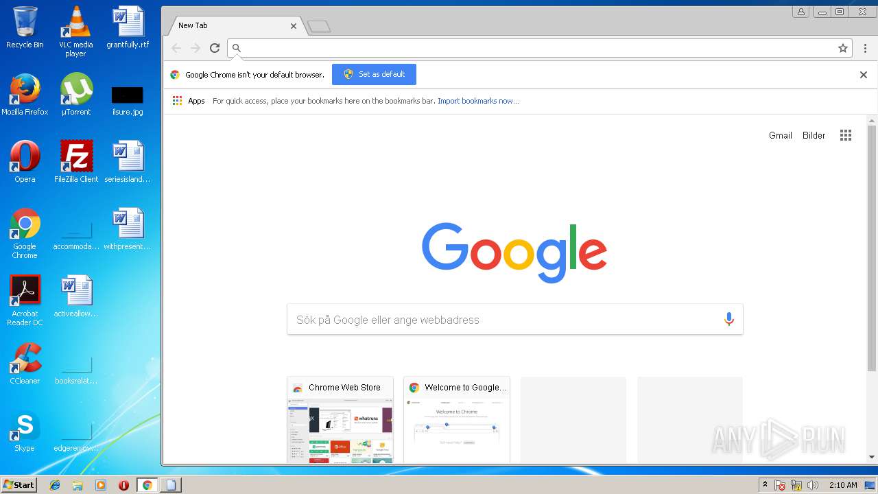Click the page vertical scrollbar thumb
878x494 pixels.
[x=872, y=248]
